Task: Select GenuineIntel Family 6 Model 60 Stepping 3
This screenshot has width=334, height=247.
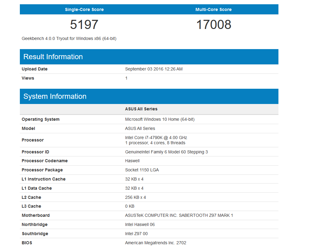Action: pyautogui.click(x=166, y=152)
